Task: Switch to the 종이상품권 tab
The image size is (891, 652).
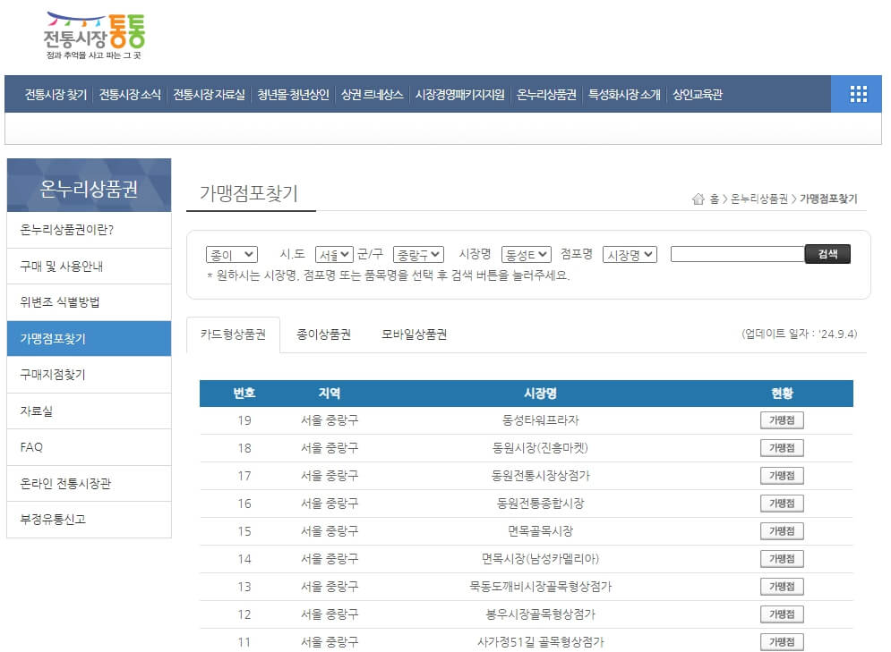Action: point(323,334)
